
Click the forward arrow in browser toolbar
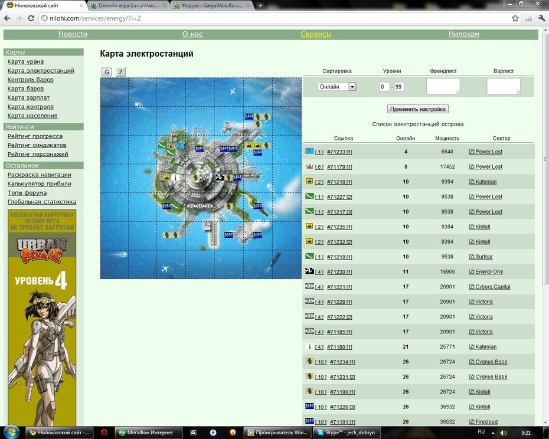click(19, 18)
